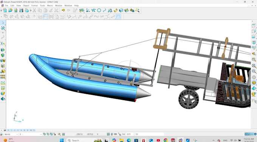Click the Undo arrow icon
The image size is (257, 142).
pyautogui.click(x=63, y=11)
